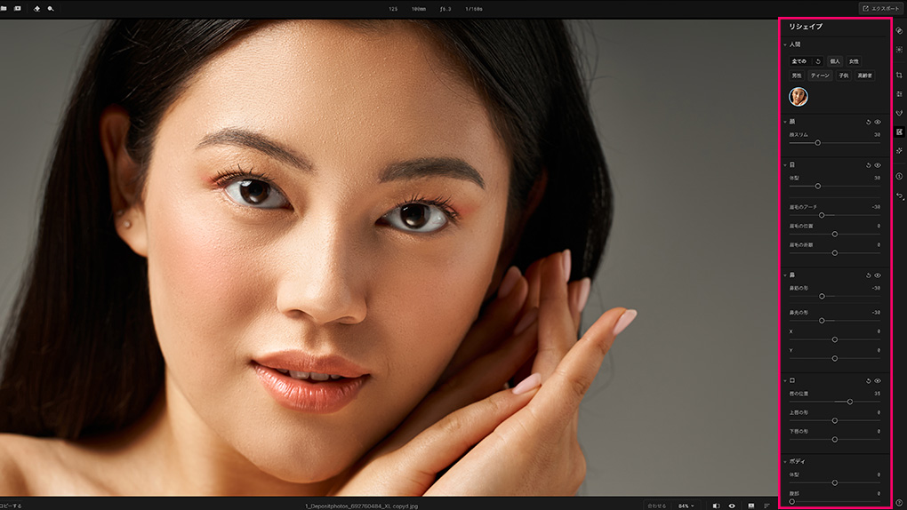907x510 pixels.
Task: Click the 下唇の形 slider handle
Action: (x=835, y=440)
